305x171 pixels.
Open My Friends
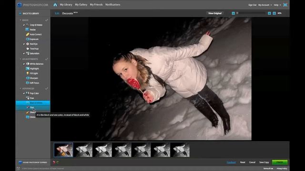pyautogui.click(x=96, y=5)
